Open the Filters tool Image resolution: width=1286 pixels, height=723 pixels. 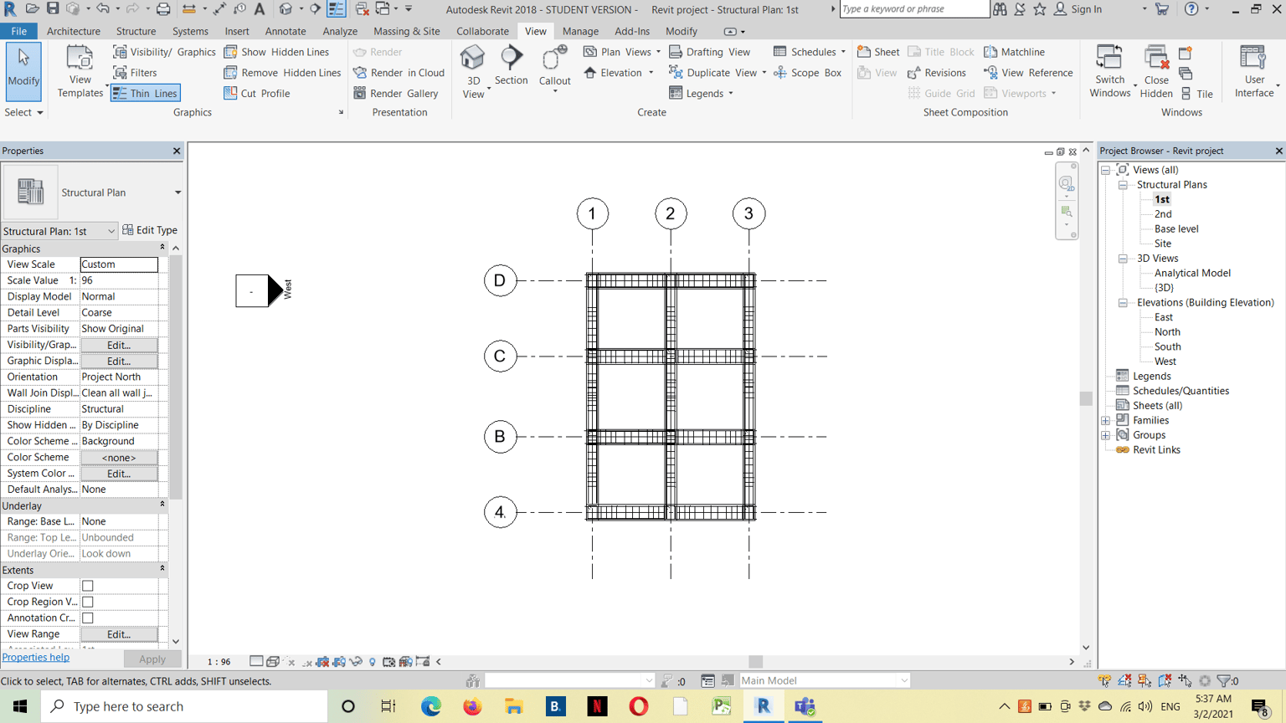[135, 73]
